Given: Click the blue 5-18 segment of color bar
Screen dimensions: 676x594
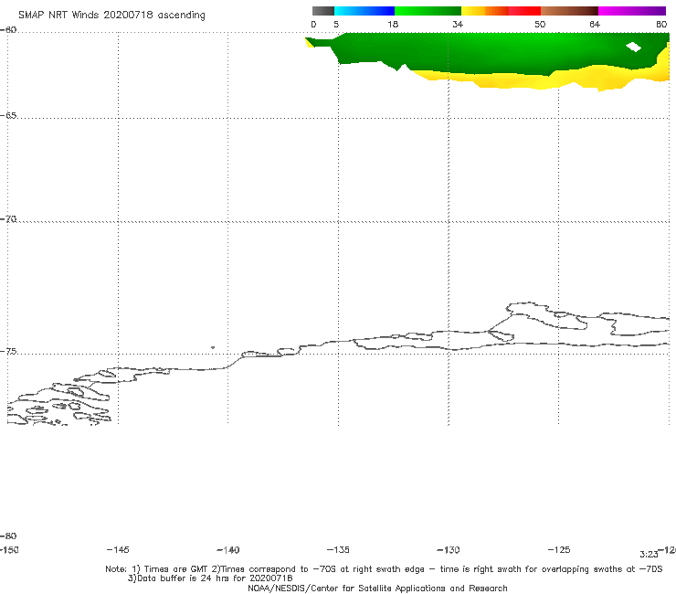Looking at the screenshot, I should tap(364, 11).
